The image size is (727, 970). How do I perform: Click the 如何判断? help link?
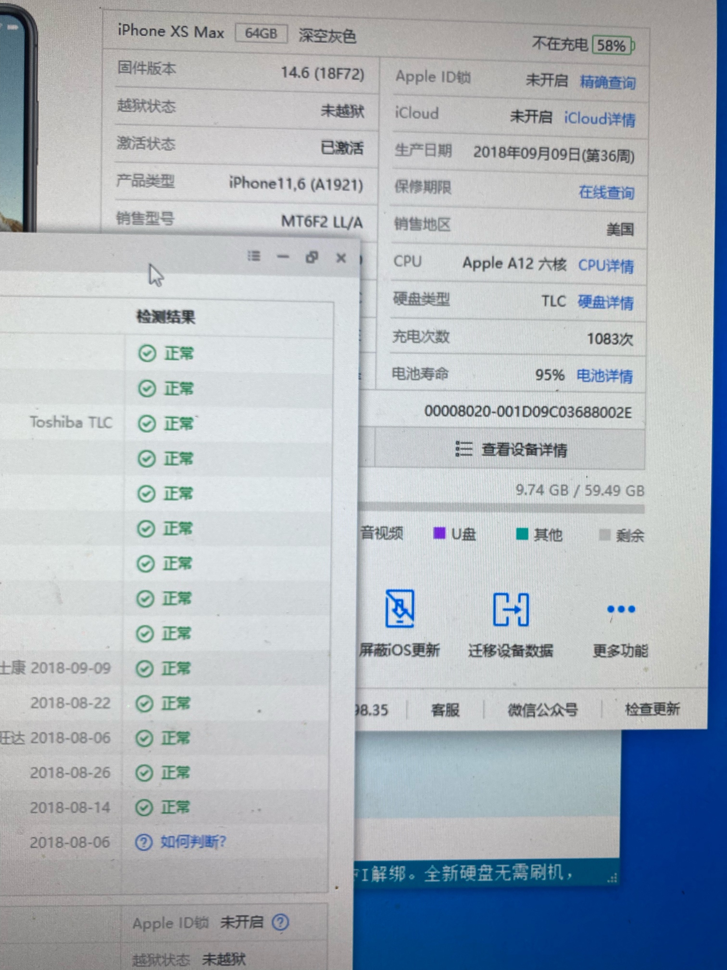(193, 842)
